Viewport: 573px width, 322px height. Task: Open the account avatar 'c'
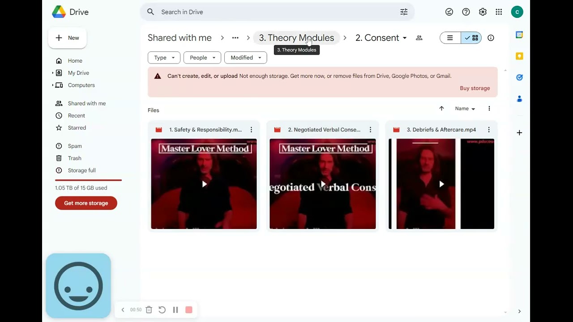(x=517, y=12)
